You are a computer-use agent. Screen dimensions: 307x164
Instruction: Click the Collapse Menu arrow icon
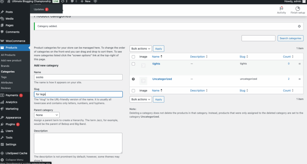pyautogui.click(x=2, y=160)
